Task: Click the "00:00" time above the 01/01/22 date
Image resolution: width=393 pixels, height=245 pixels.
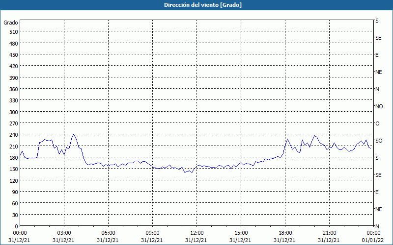Action: (x=373, y=233)
